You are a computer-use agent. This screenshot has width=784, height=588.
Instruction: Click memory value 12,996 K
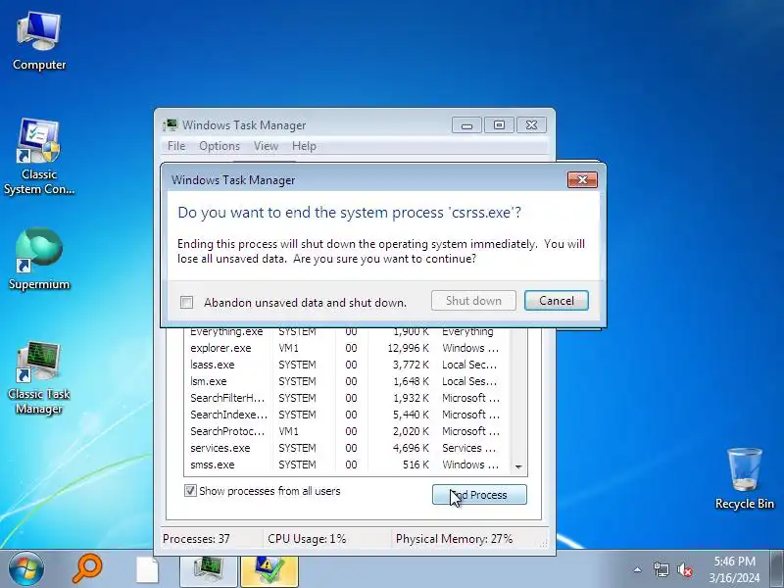tap(408, 348)
